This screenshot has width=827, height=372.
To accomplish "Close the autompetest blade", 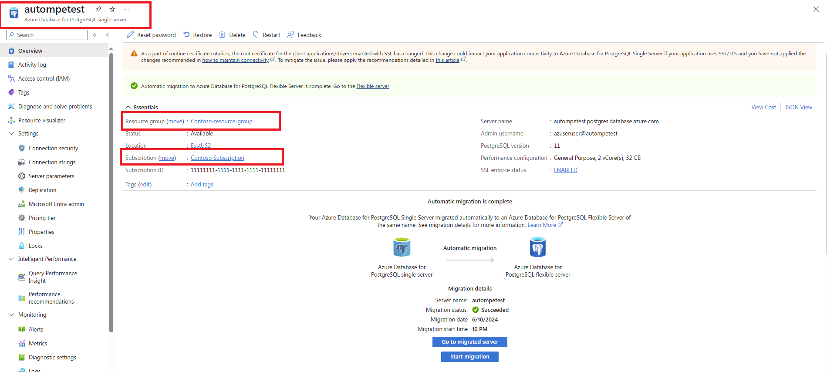I will point(816,9).
